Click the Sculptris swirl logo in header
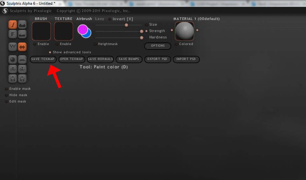The width and height of the screenshot is (306, 180). coord(5,11)
